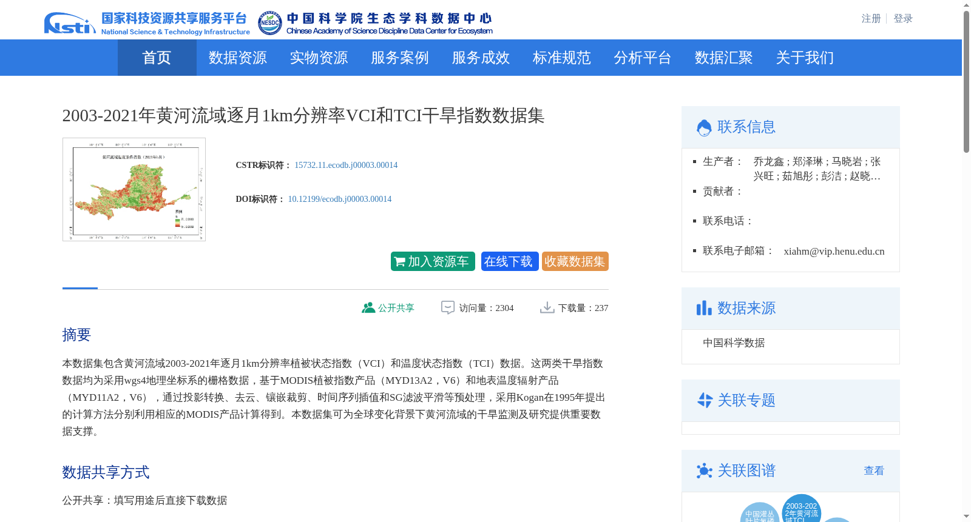This screenshot has height=522, width=971.
Task: Click the shopping cart icon in 加入资源车
Action: [x=399, y=262]
